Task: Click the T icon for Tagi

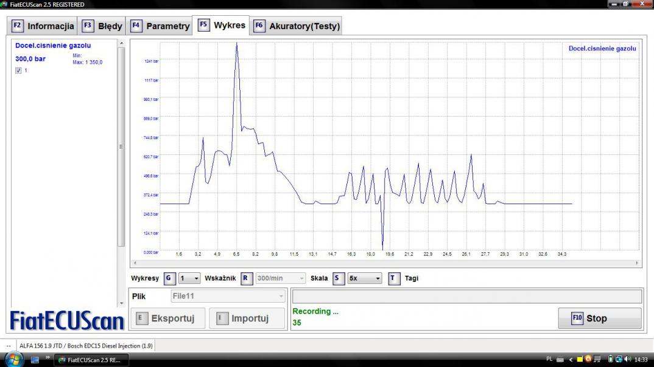Action: (x=395, y=278)
